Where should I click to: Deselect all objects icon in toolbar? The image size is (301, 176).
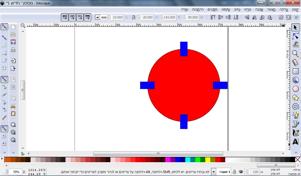click(281, 17)
